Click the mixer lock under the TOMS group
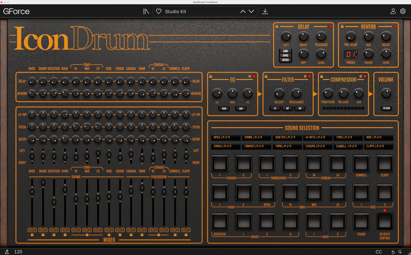 tap(87, 235)
